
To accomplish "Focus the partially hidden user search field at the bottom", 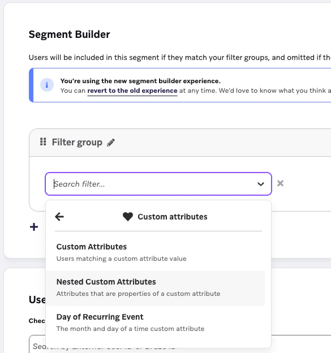I will coord(37,345).
